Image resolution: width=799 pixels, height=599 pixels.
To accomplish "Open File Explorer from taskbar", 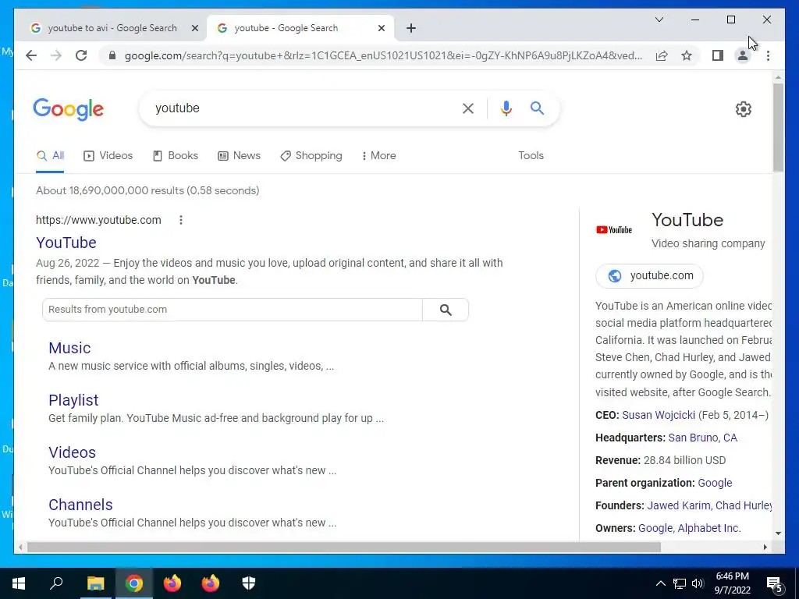I will coord(95,583).
